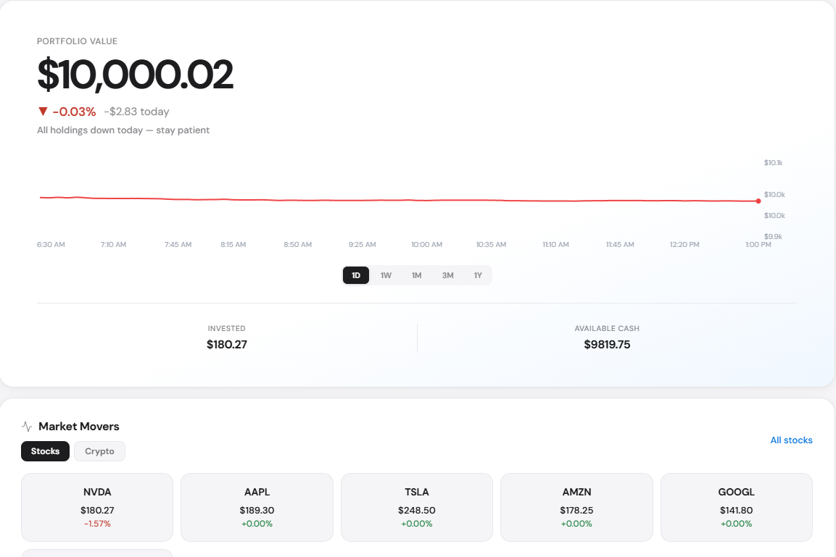Screen dimensions: 836x557
Task: Select the Stocks filter pill
Action: 45,451
